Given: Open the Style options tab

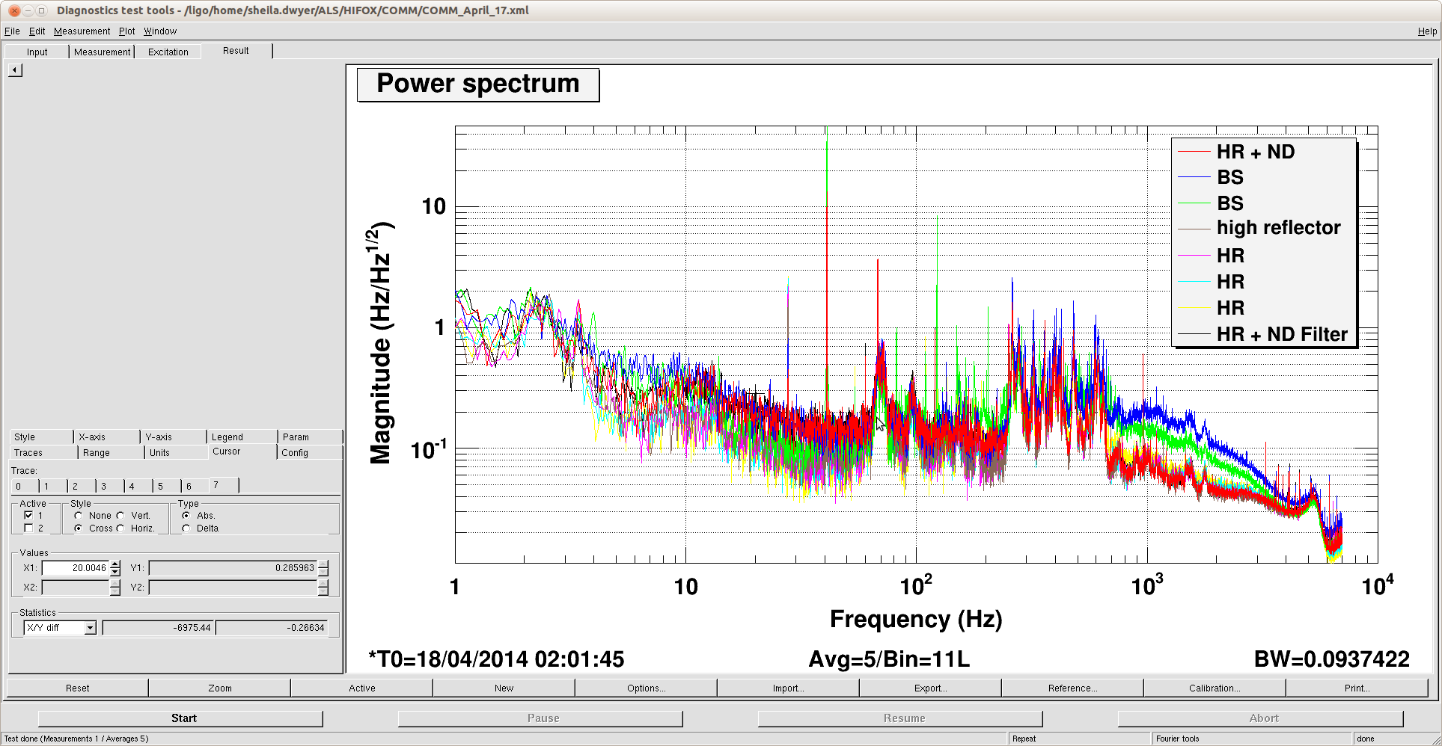Looking at the screenshot, I should [41, 437].
